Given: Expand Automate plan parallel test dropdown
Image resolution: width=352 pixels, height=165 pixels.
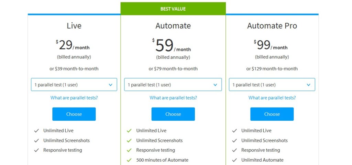Looking at the screenshot, I should tap(173, 85).
